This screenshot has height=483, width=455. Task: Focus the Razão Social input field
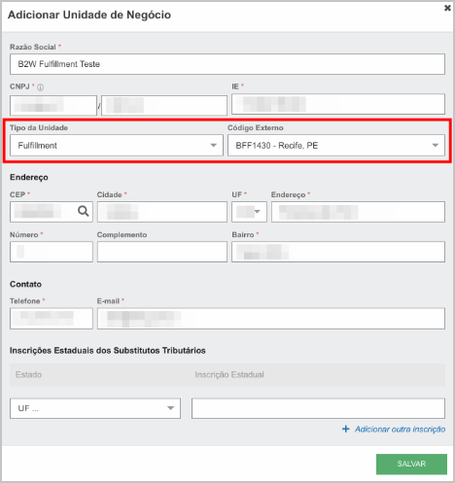coord(227,64)
